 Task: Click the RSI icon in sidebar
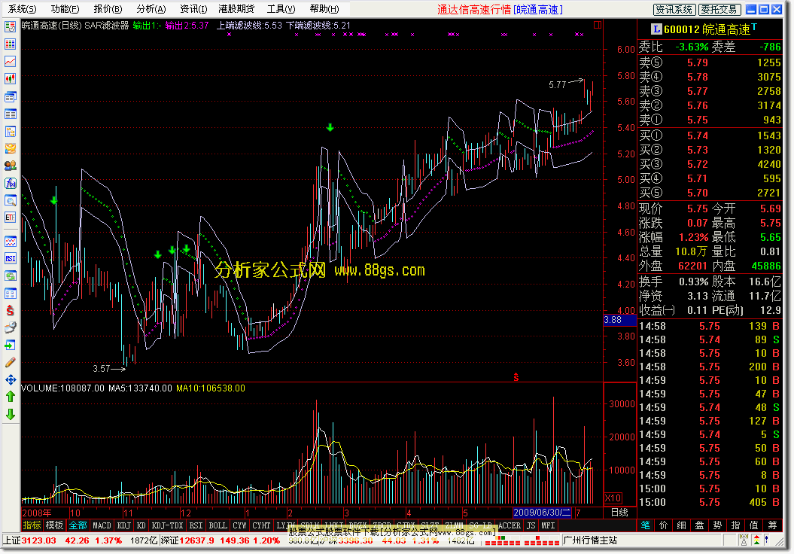click(x=10, y=259)
